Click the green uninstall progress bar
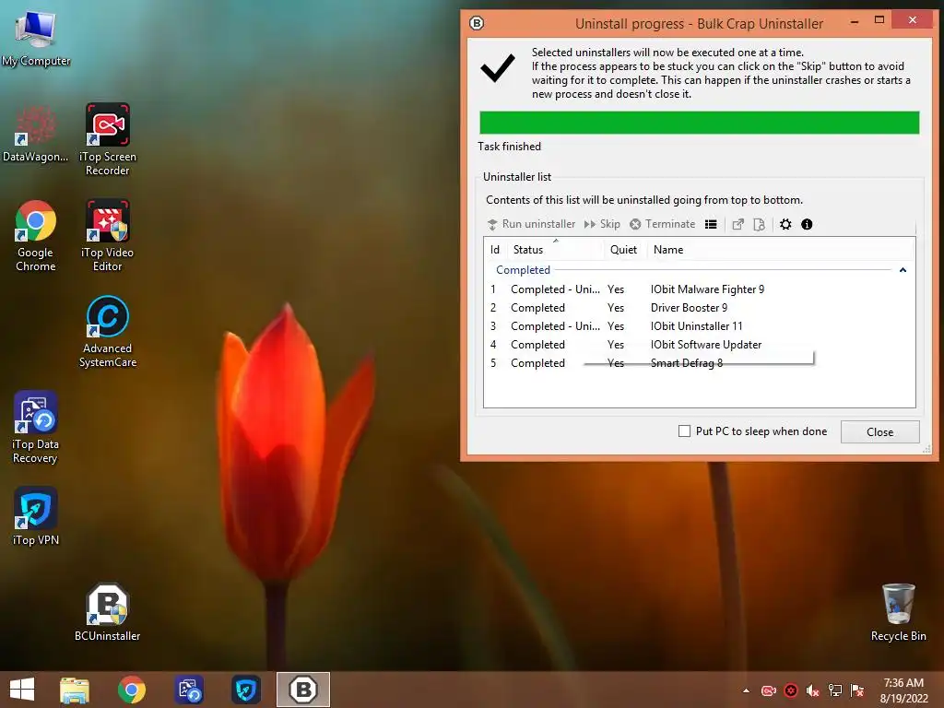 [x=699, y=123]
